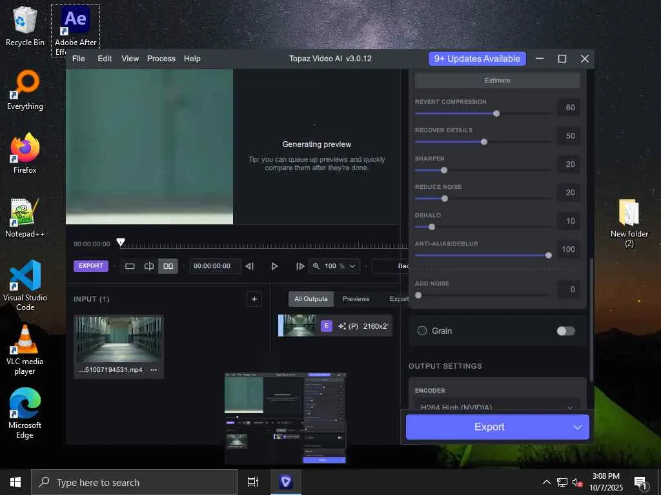
Task: Click the large Export button
Action: tap(489, 427)
